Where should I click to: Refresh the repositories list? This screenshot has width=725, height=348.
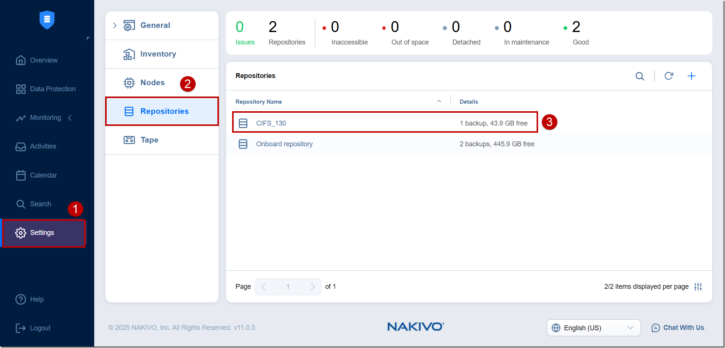tap(669, 76)
